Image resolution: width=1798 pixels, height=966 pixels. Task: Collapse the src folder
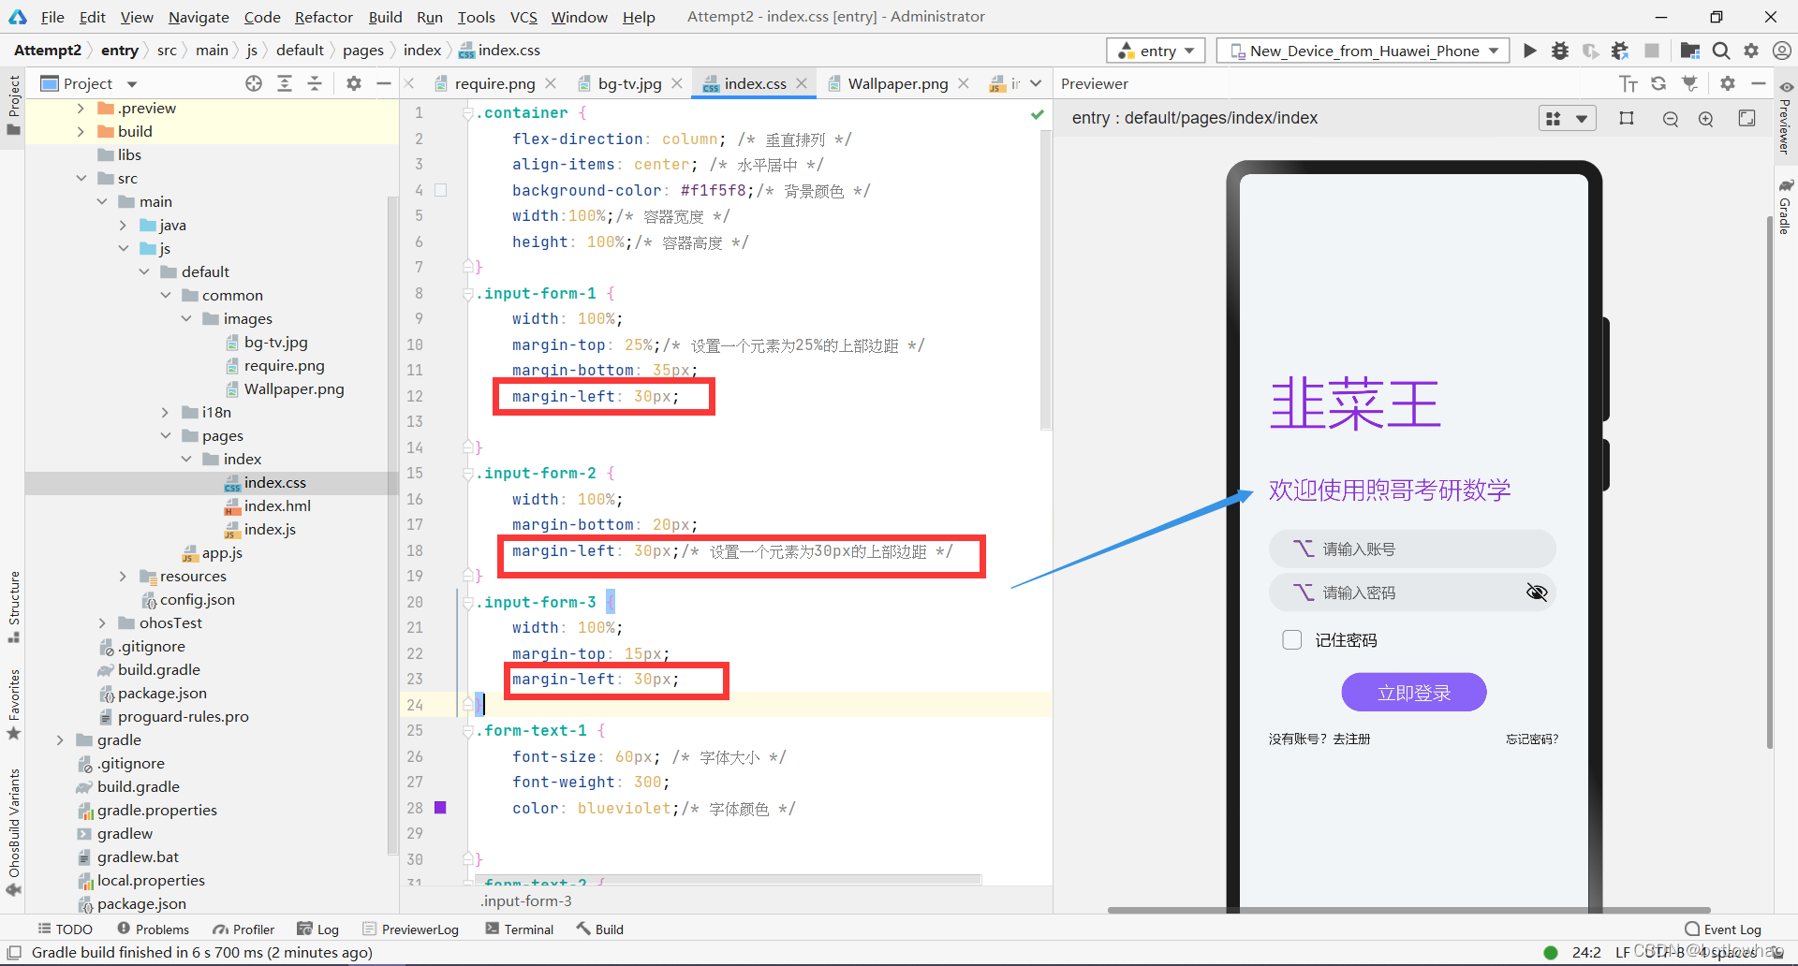[81, 178]
